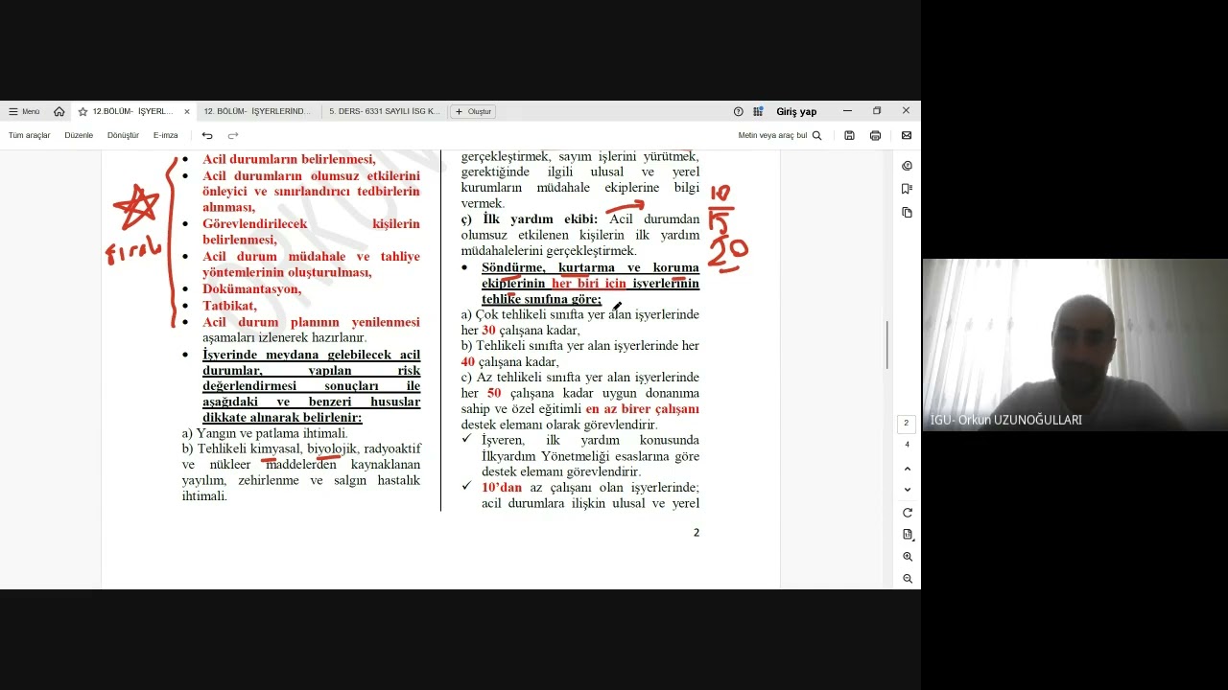Open the AI assistant side panel icon
The image size is (1228, 690).
(x=907, y=166)
